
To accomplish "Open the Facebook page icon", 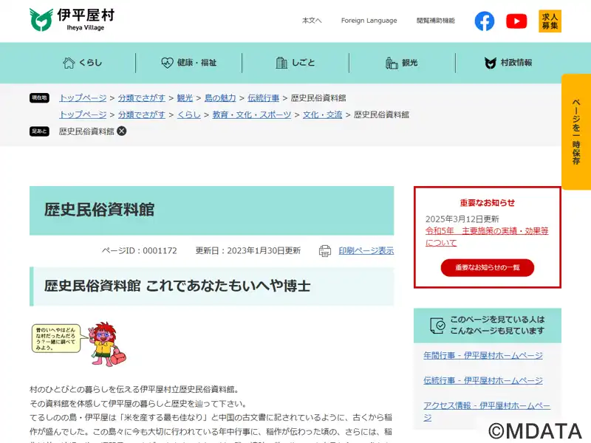I will click(x=485, y=21).
